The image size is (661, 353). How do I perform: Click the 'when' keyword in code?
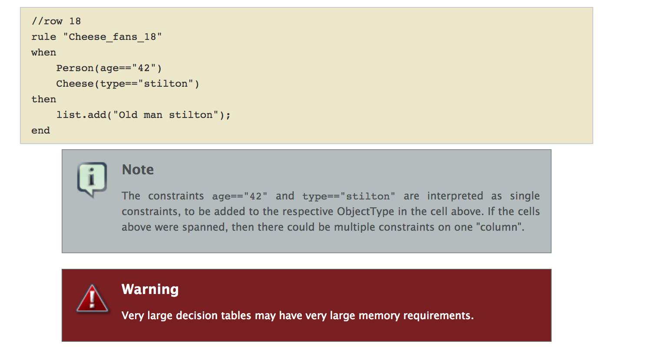point(43,52)
